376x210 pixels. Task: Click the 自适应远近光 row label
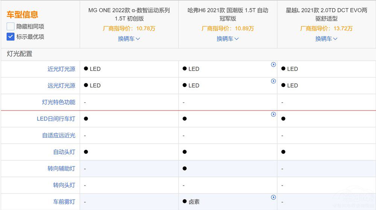click(x=59, y=135)
